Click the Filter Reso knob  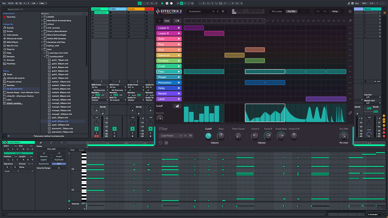click(x=221, y=136)
